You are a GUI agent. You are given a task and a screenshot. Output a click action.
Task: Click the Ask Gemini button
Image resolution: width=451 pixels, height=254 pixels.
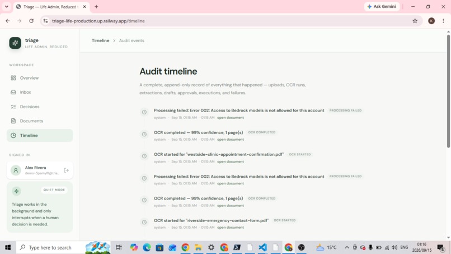(382, 6)
